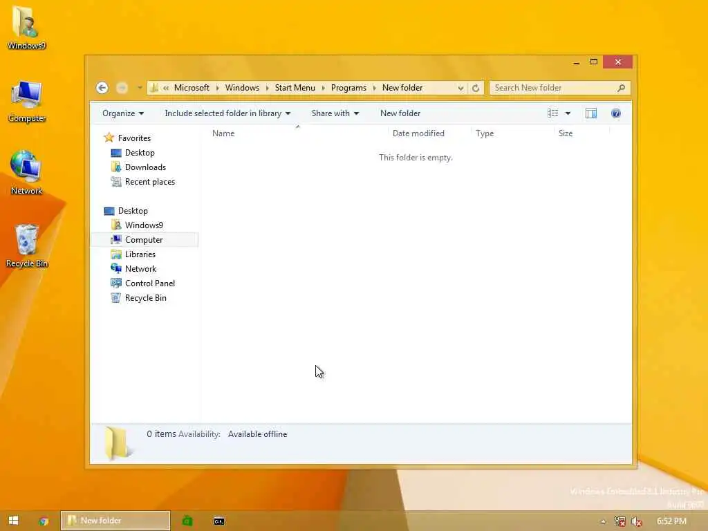
Task: Click the network status tray icon
Action: tap(620, 521)
